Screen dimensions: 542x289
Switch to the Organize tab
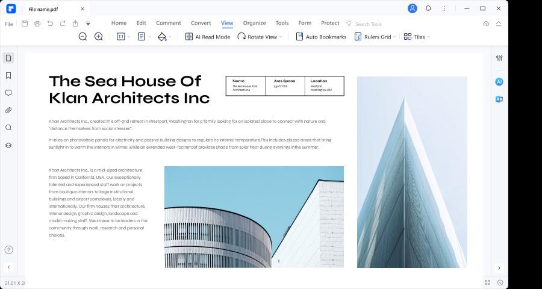pyautogui.click(x=254, y=23)
